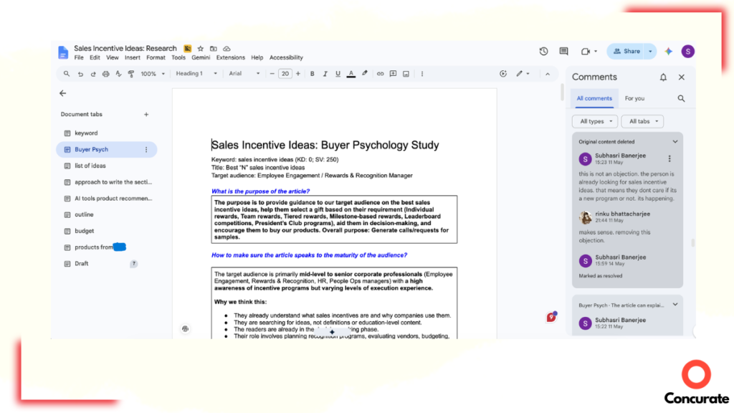Open the list of ideas tab
The height and width of the screenshot is (413, 734).
tap(107, 166)
